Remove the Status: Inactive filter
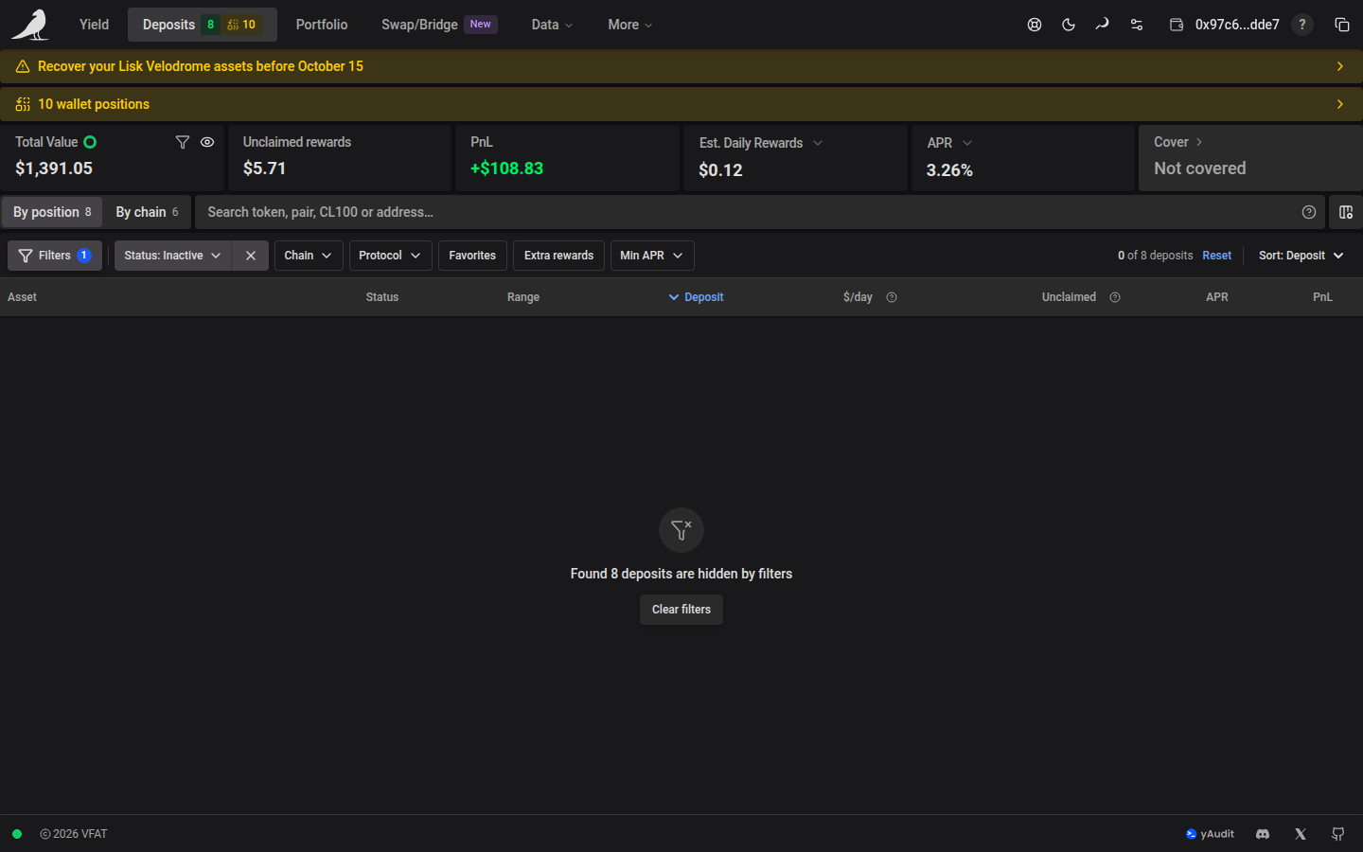The height and width of the screenshot is (852, 1363). pos(251,256)
